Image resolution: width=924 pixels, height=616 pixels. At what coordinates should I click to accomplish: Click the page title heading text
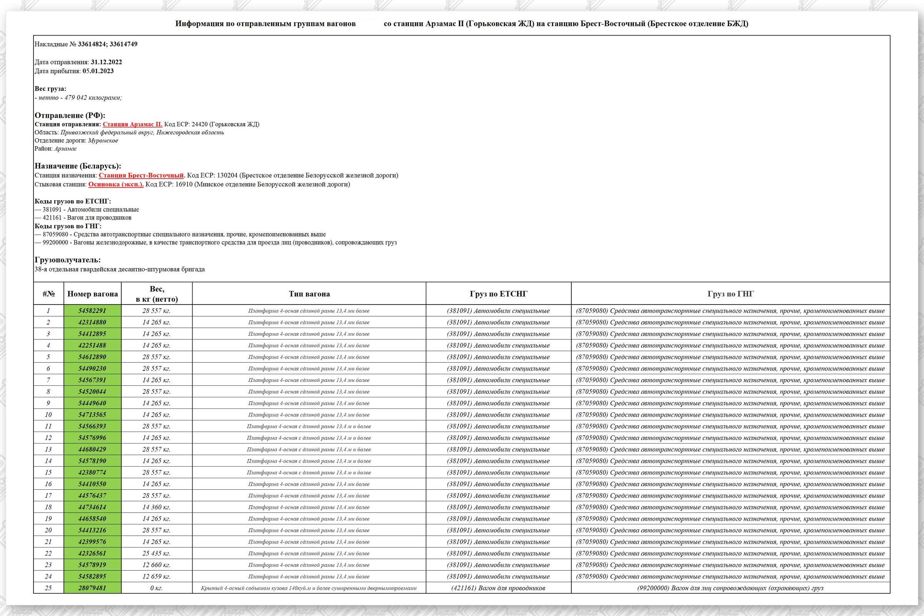pos(462,23)
